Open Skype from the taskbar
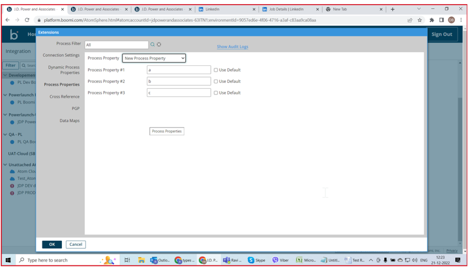 click(x=256, y=260)
